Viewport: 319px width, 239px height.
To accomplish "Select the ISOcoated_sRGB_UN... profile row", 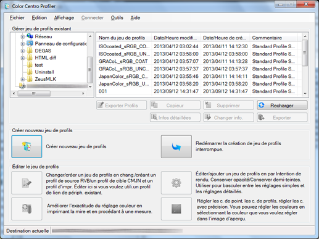I will [199, 54].
